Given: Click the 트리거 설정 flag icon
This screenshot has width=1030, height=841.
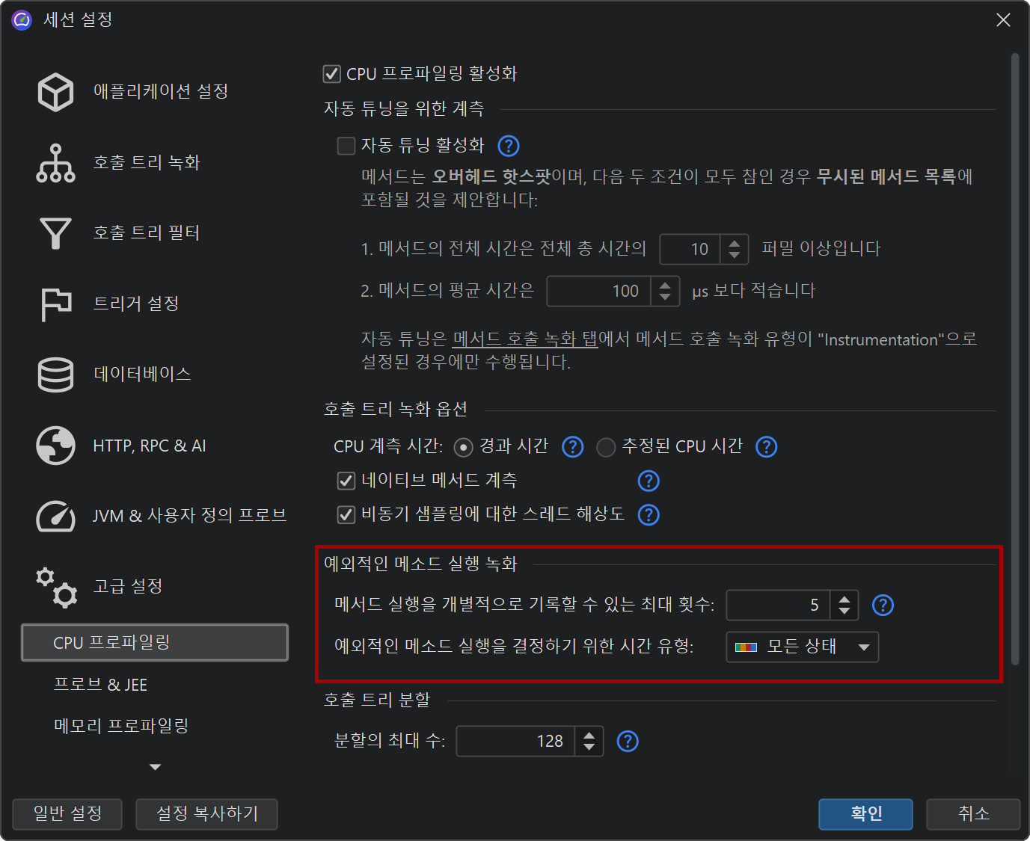Looking at the screenshot, I should pos(55,304).
